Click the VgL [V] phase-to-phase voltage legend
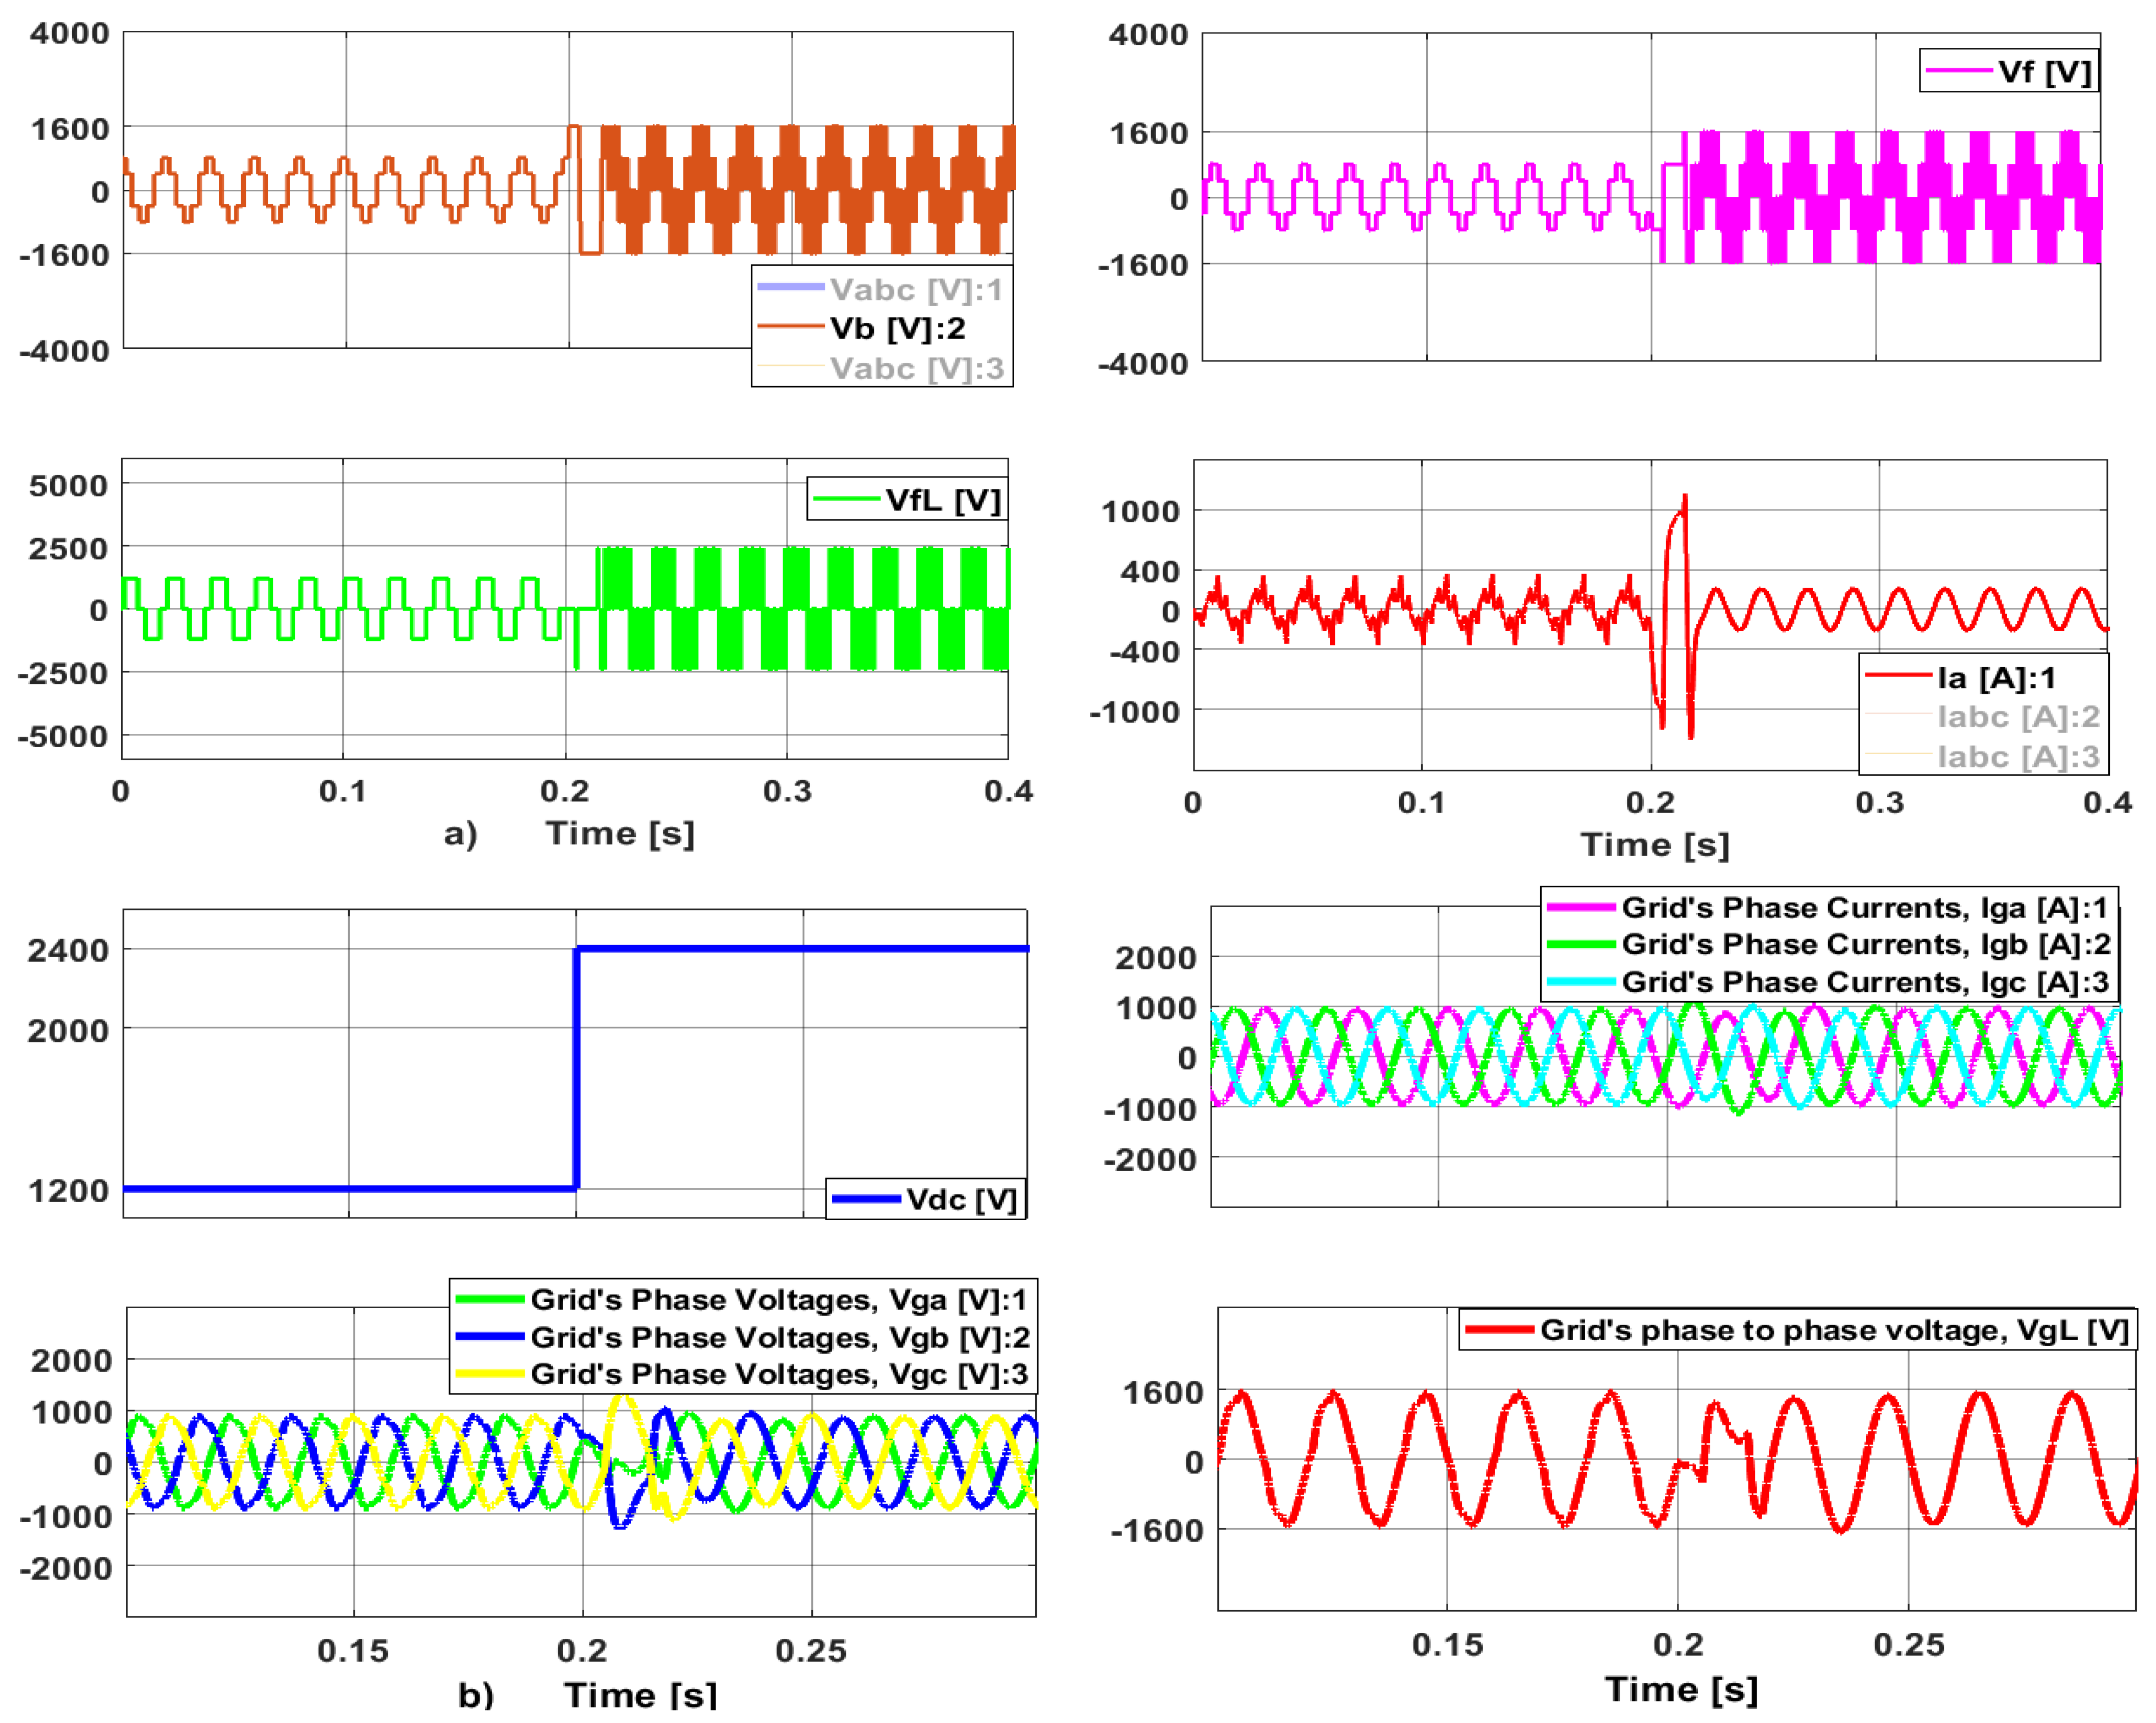This screenshot has width=2156, height=1723. click(x=1797, y=1330)
